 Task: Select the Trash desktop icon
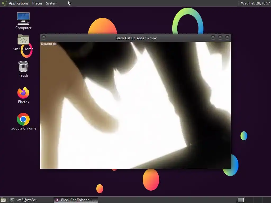click(x=23, y=69)
